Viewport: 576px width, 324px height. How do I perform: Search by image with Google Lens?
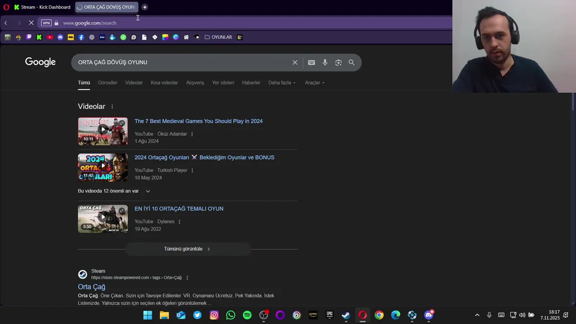338,63
